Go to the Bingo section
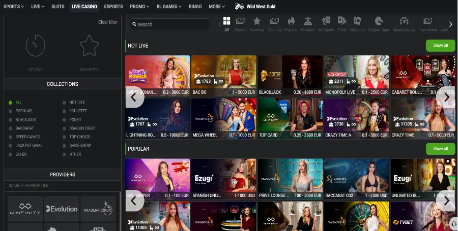 pos(195,7)
